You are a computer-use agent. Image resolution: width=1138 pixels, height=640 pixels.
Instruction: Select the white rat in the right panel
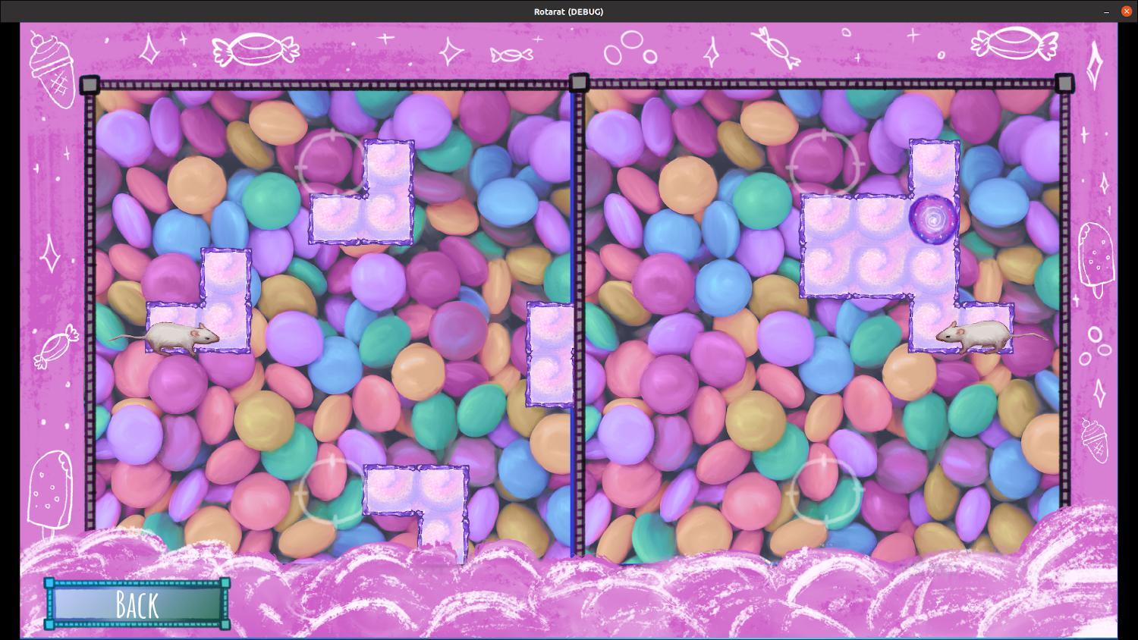976,334
